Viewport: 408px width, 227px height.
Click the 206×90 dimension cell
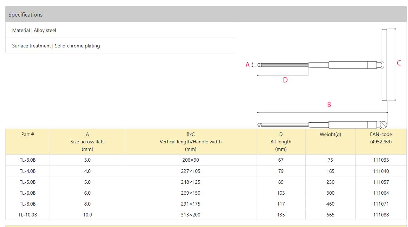pyautogui.click(x=191, y=160)
